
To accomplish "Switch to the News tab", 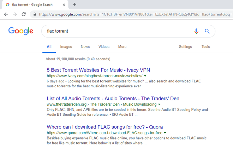I will point(85,47).
